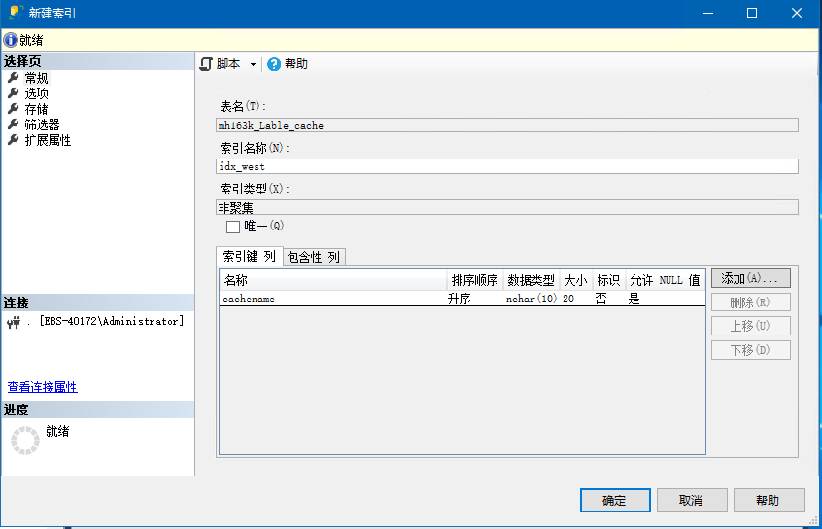
Task: Click the 脚本 script icon in toolbar
Action: pyautogui.click(x=206, y=64)
